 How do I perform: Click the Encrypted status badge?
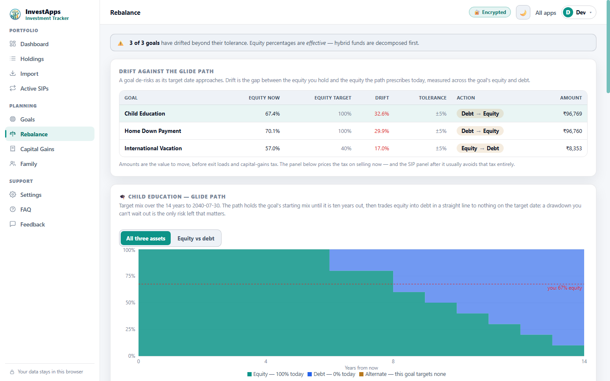pos(490,12)
